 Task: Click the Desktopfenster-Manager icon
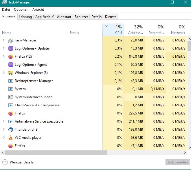point(11,81)
